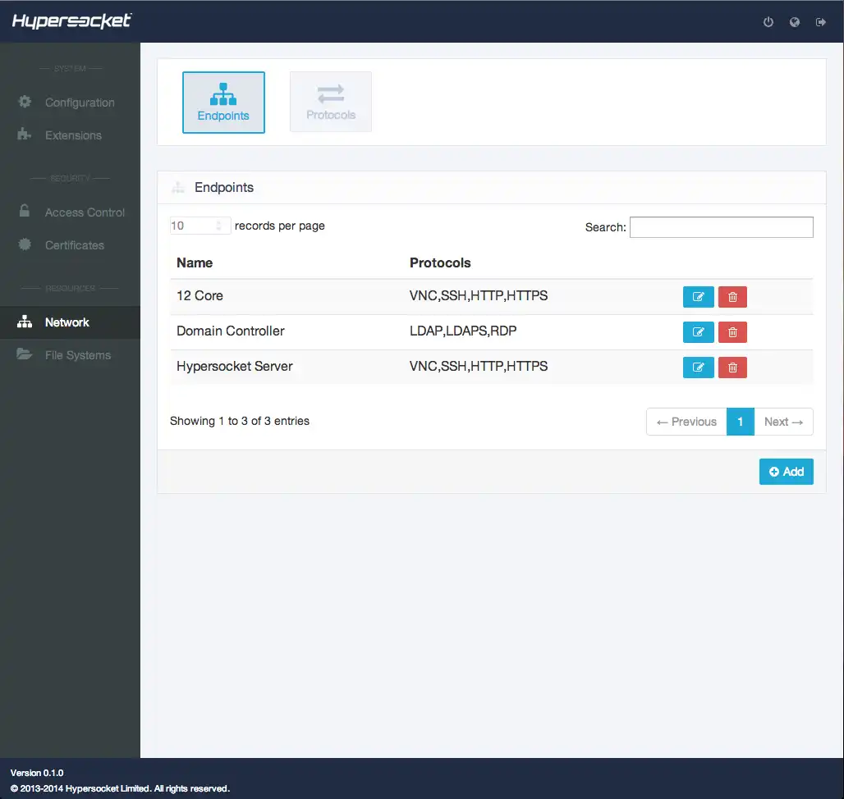Go to Previous page
This screenshot has height=799, width=844.
pyautogui.click(x=686, y=422)
